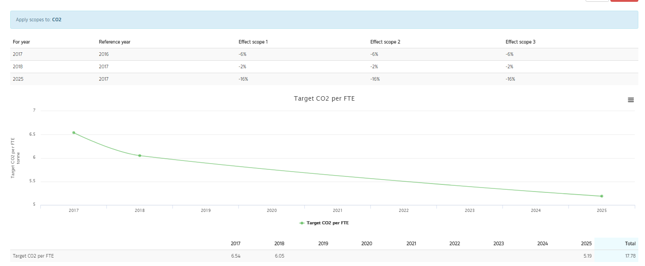Select the -16% Effect scope 3 value

(510, 78)
